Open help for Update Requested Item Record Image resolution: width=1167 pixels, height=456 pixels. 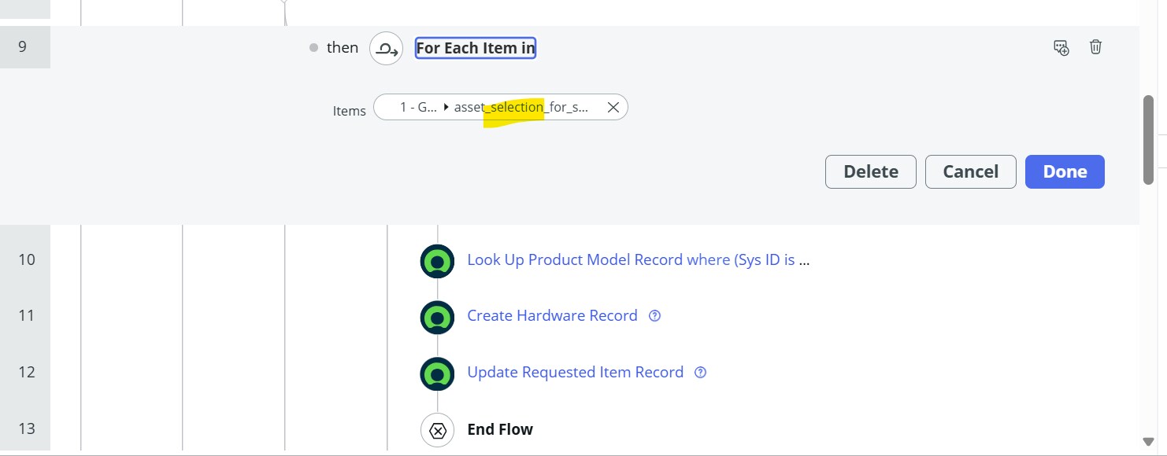pos(700,373)
